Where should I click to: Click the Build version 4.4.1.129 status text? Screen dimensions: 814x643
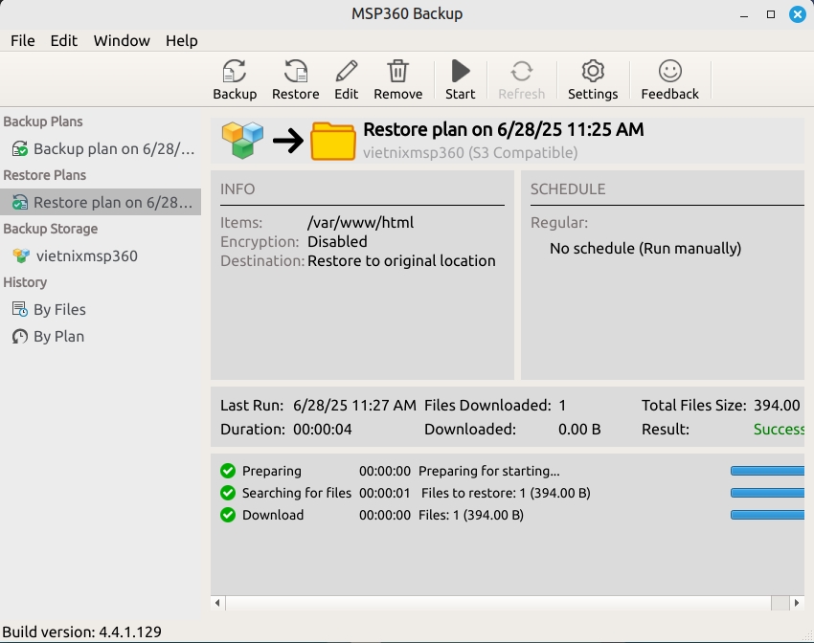click(82, 632)
